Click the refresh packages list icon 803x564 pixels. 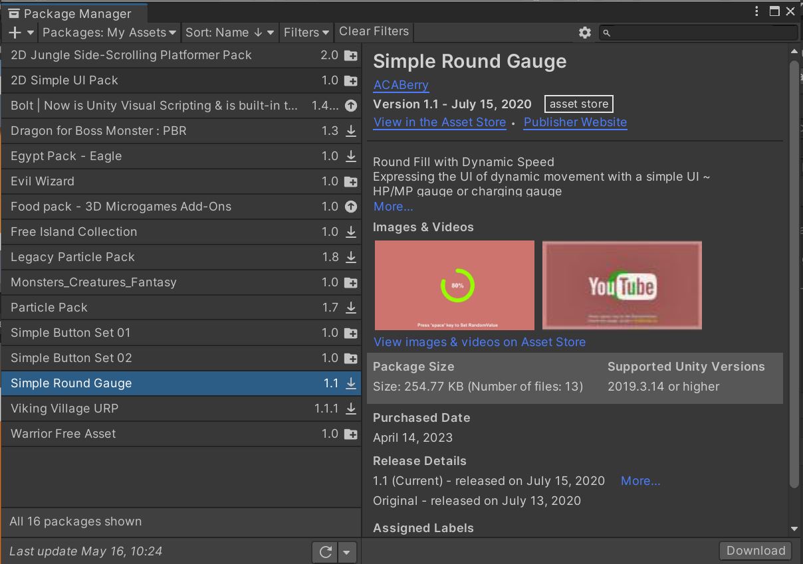click(325, 551)
